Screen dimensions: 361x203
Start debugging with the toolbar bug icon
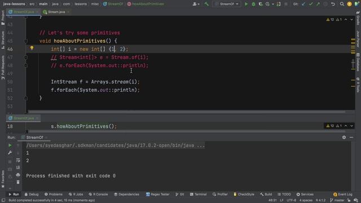(253, 4)
